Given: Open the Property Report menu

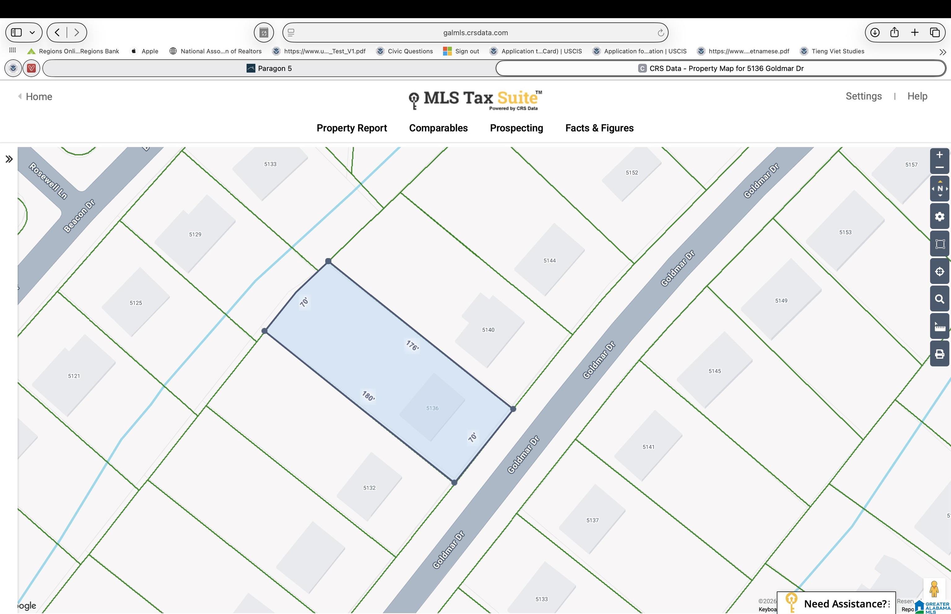Looking at the screenshot, I should tap(351, 128).
